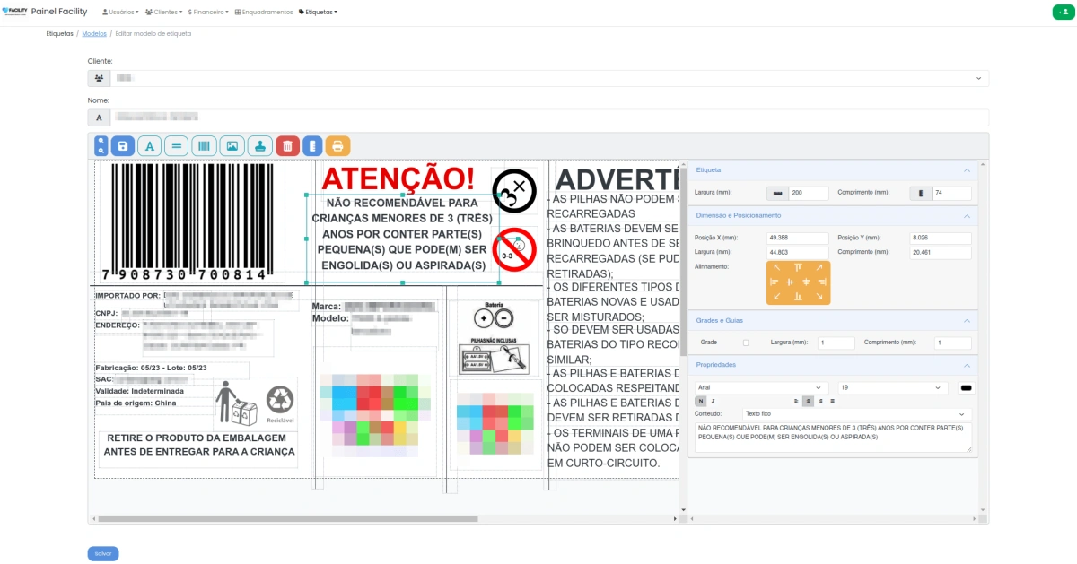This screenshot has height=564, width=1077.
Task: Collapse the Propriedades panel
Action: pos(967,365)
